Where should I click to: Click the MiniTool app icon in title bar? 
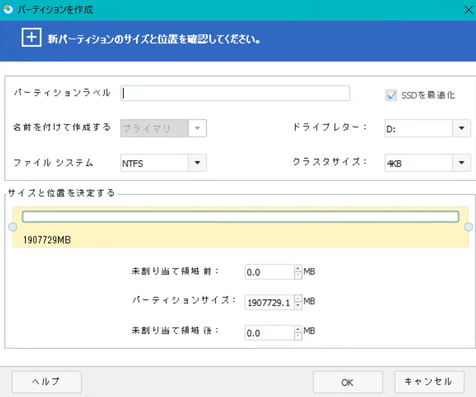pos(8,10)
